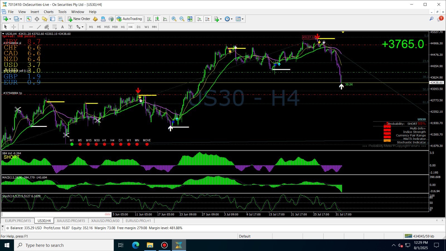446x251 pixels.
Task: Toggle chart Auto Scroll
Action: click(x=199, y=19)
